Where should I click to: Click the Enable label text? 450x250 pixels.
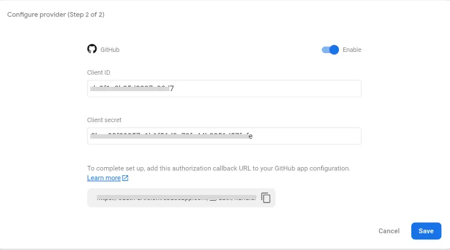[x=352, y=50]
